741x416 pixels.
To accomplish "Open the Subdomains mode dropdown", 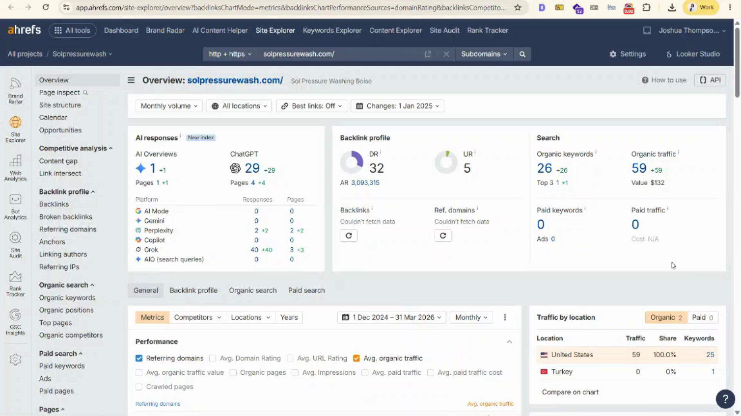I will (484, 54).
